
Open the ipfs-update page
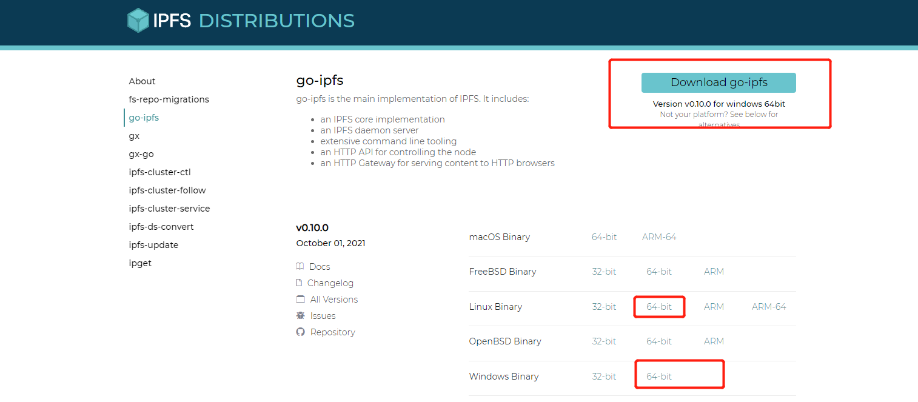pos(153,244)
